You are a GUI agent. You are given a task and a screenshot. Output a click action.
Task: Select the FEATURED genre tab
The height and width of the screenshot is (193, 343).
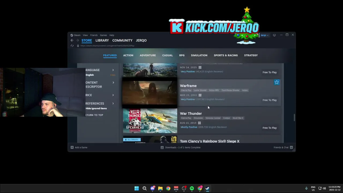110,55
